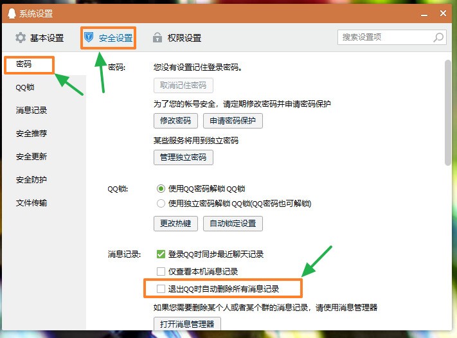The height and width of the screenshot is (338, 457).
Task: Click the 为了您的帐号安全 advice text
Action: tap(242, 104)
